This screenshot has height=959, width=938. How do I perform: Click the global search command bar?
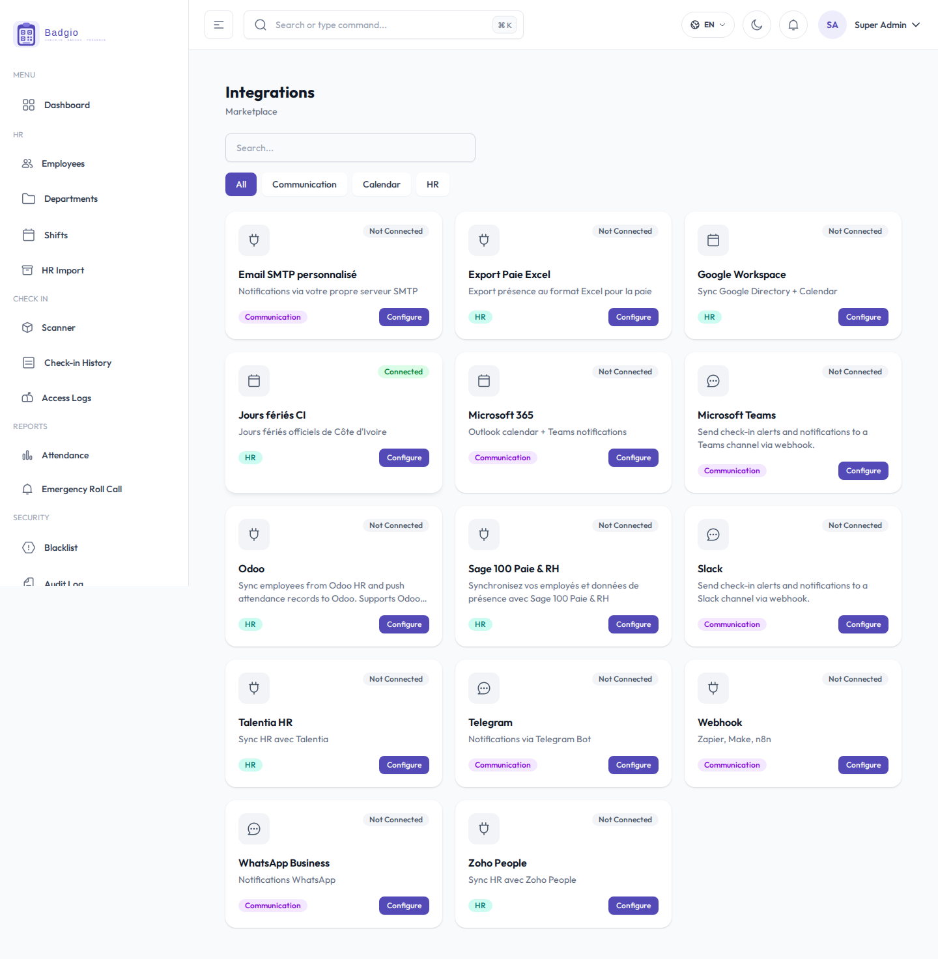point(384,25)
